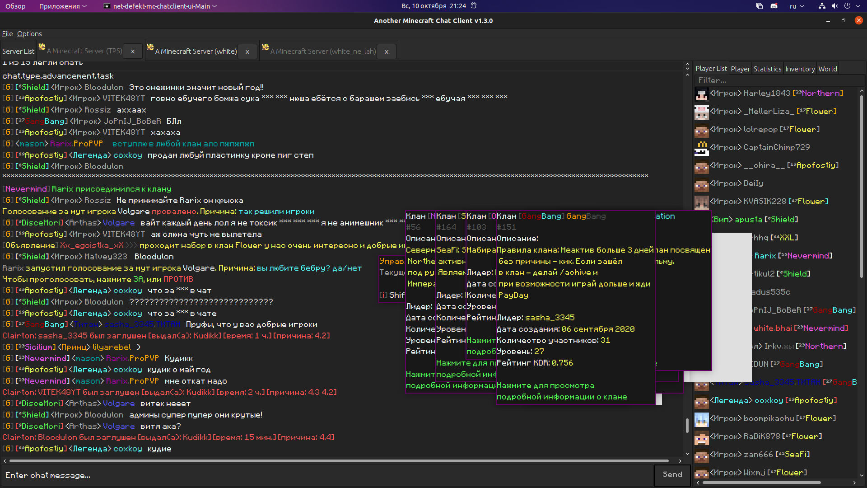Focus the chat message input field
This screenshot has width=867, height=488.
tap(328, 475)
